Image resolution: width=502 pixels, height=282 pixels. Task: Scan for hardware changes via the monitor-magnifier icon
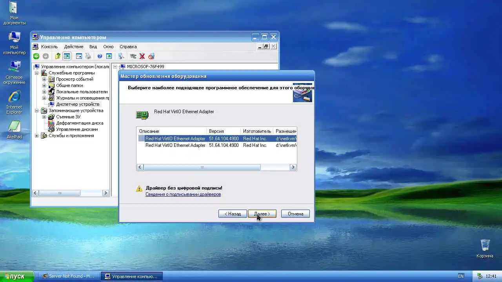121,56
